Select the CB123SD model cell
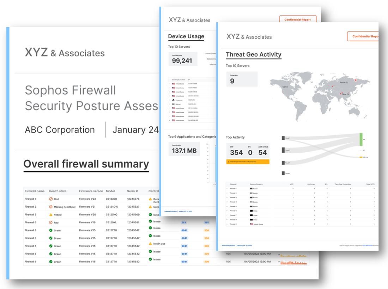The height and width of the screenshot is (289, 388). 111,199
